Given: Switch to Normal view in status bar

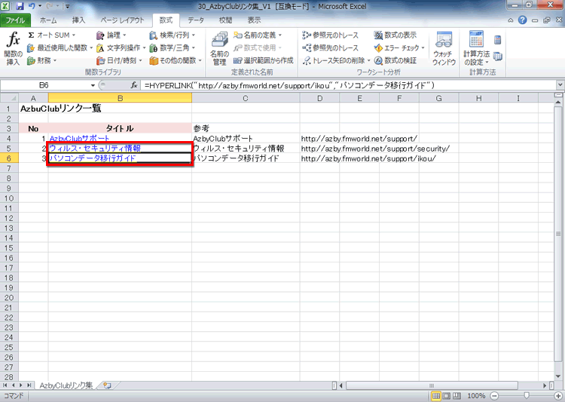Looking at the screenshot, I should 436,396.
